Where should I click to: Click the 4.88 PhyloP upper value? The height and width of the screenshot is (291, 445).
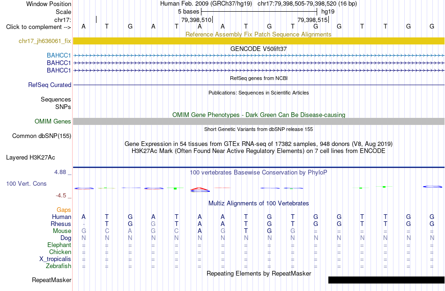click(60, 172)
